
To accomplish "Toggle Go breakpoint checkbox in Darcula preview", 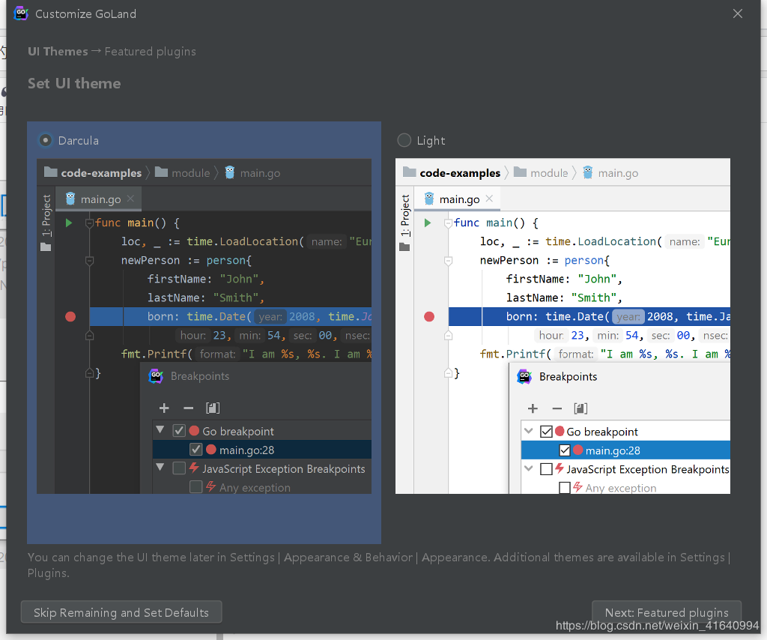I will coord(179,431).
